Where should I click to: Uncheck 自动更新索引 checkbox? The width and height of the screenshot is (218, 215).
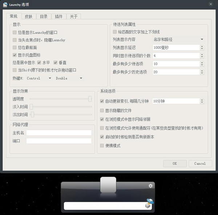click(102, 101)
